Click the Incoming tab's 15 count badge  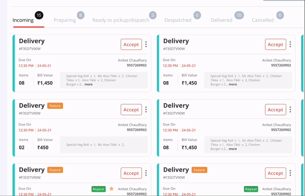[39, 15]
